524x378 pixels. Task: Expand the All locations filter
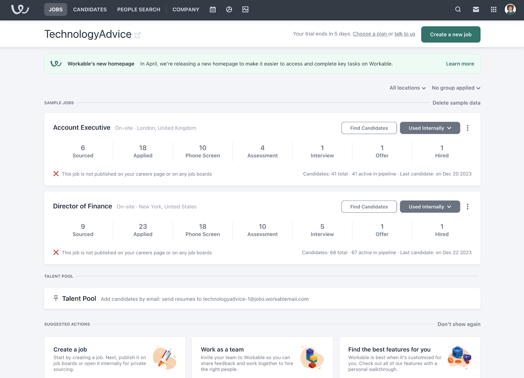(x=408, y=88)
